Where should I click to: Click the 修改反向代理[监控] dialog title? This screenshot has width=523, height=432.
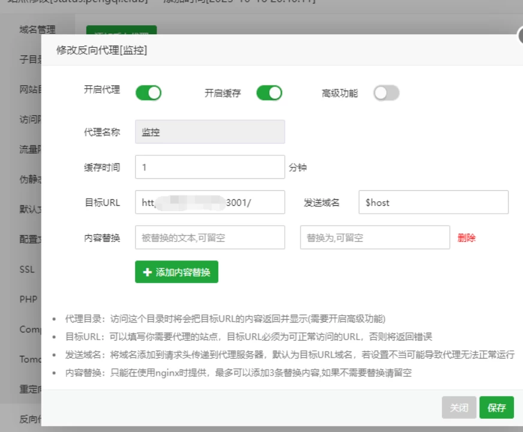click(x=101, y=50)
